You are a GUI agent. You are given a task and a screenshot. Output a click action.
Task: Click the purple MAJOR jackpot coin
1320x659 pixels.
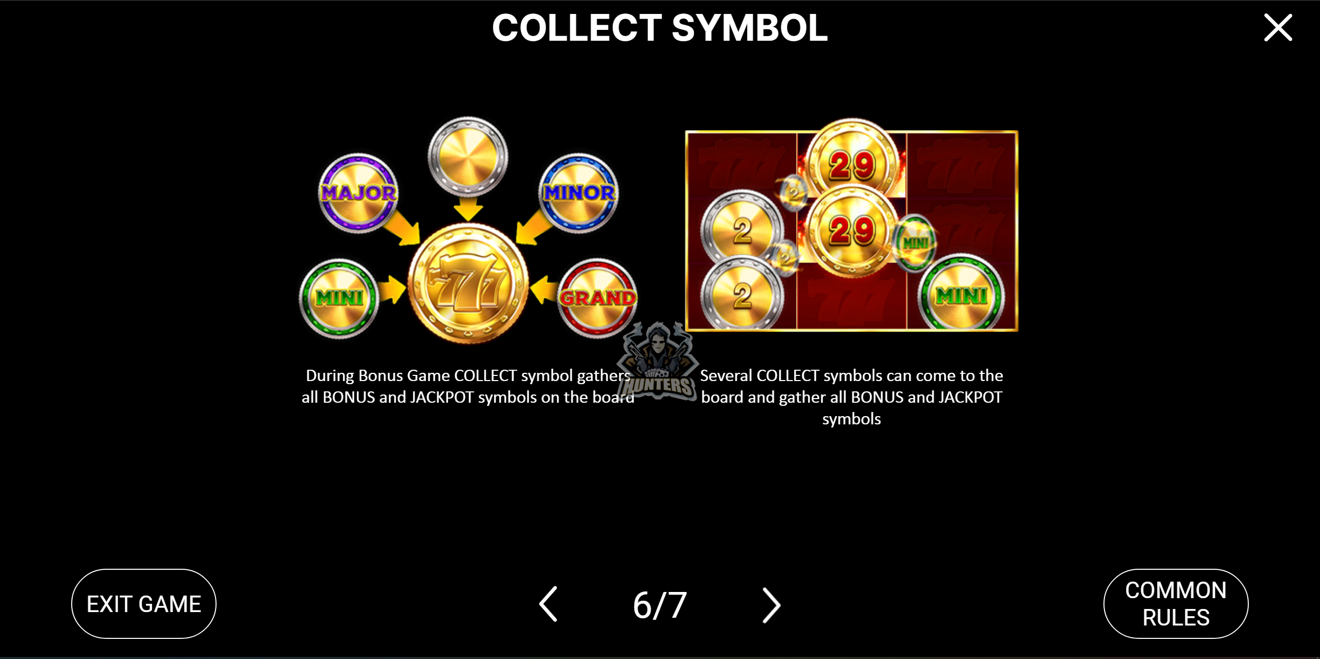click(x=358, y=193)
